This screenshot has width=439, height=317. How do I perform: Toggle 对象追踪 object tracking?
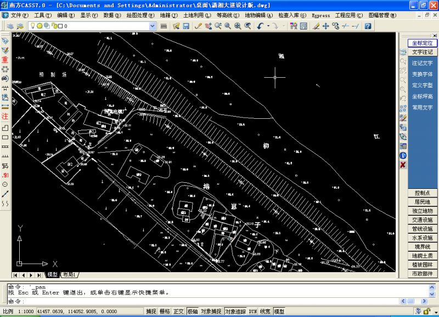click(x=235, y=311)
